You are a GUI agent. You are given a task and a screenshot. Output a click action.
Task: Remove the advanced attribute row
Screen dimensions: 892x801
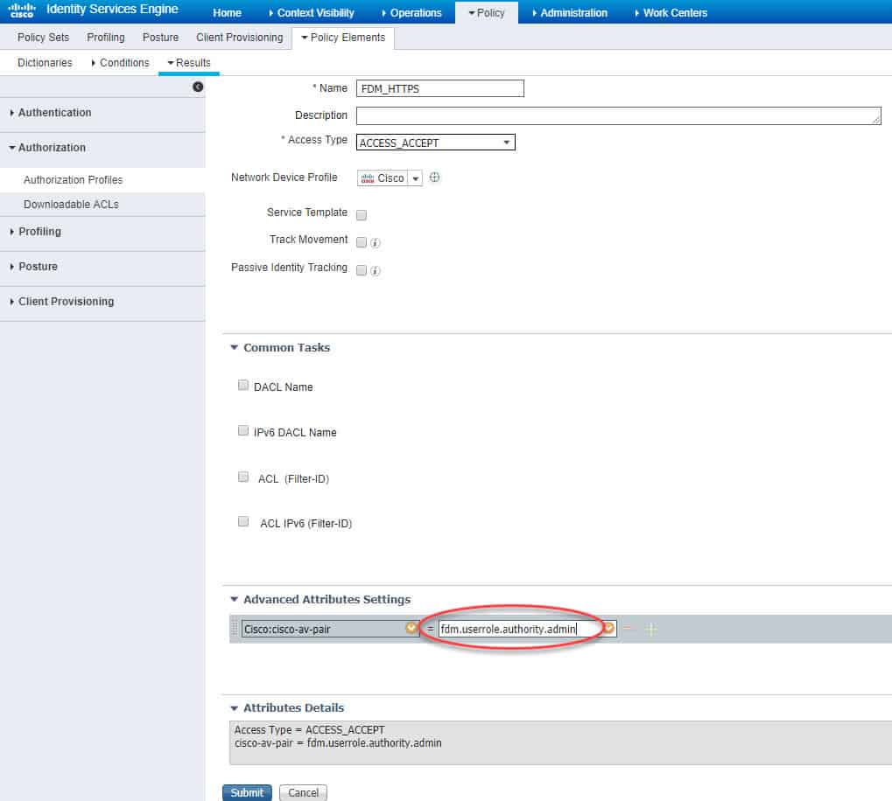tap(629, 629)
